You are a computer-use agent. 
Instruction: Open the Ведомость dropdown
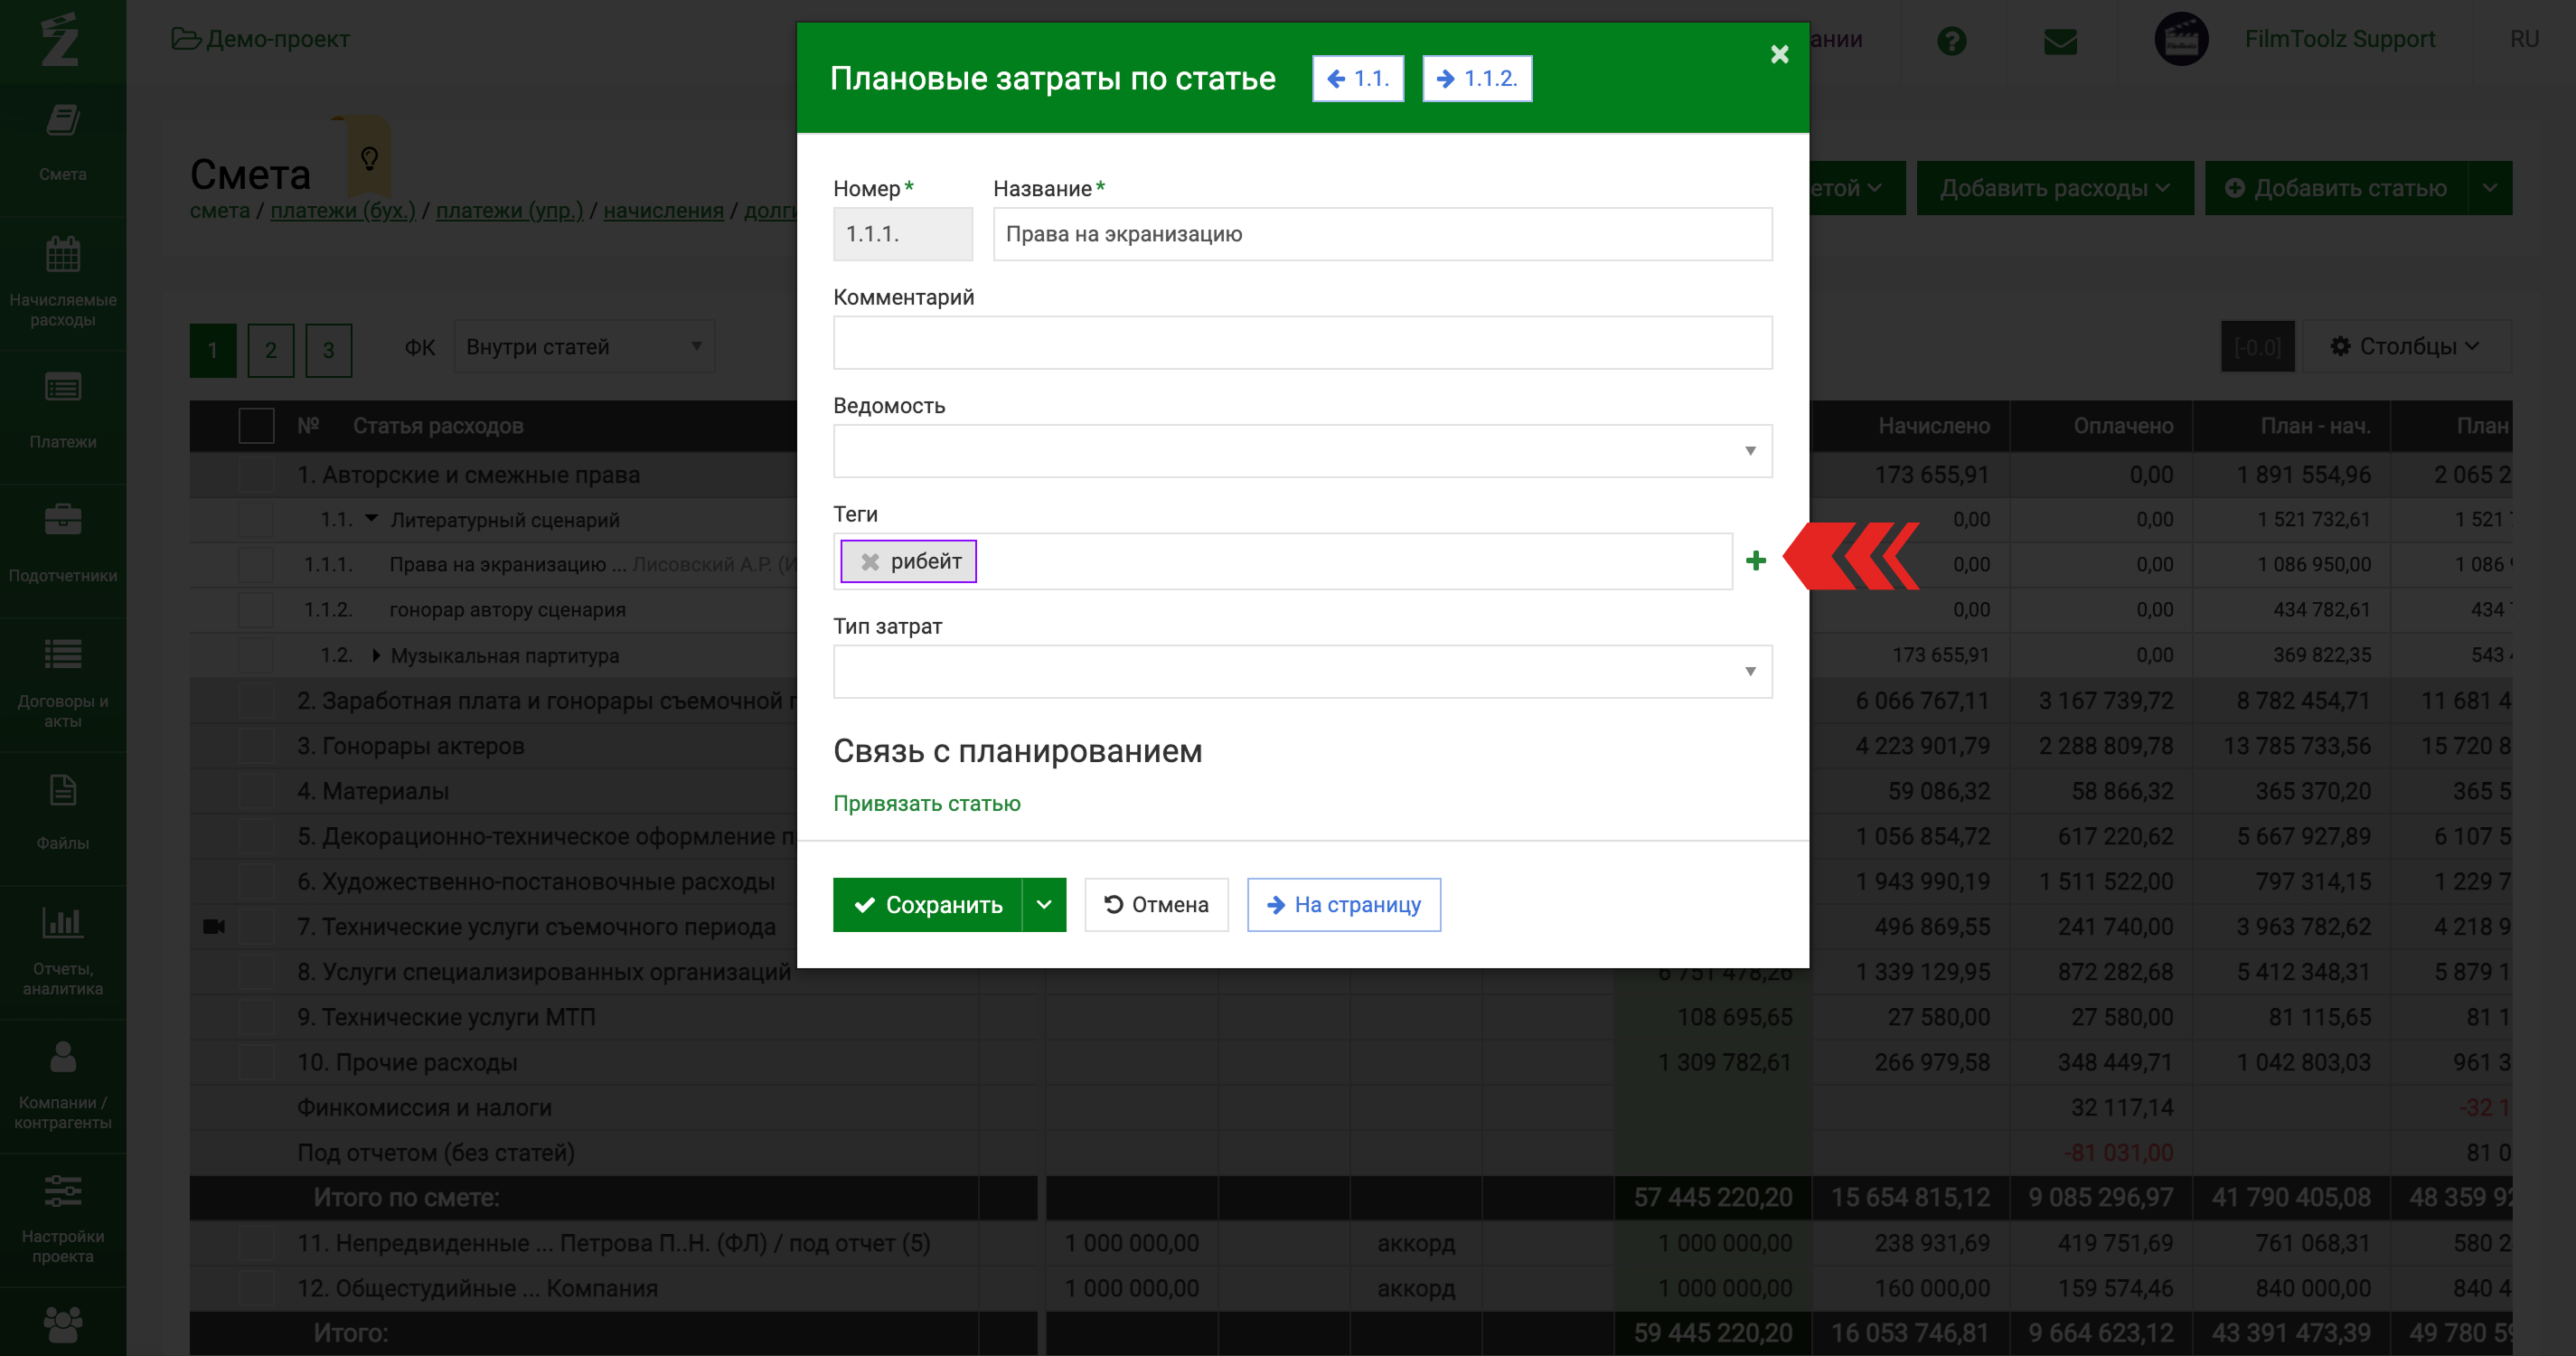[1302, 451]
